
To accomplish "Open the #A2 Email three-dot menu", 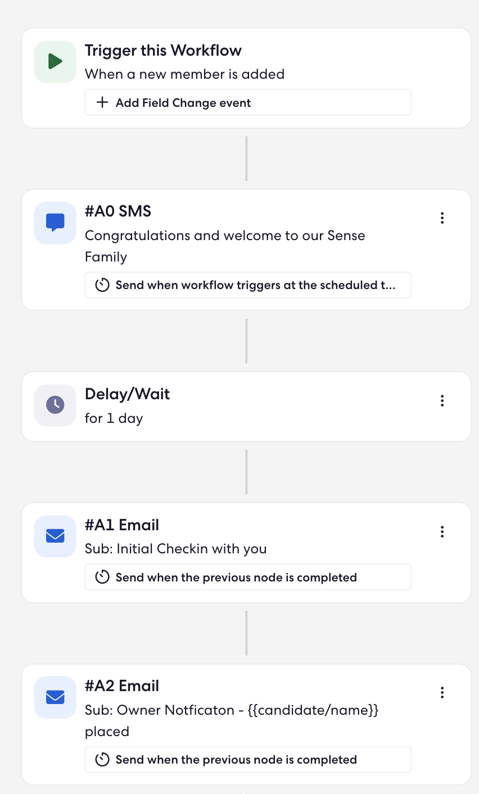I will tap(442, 693).
